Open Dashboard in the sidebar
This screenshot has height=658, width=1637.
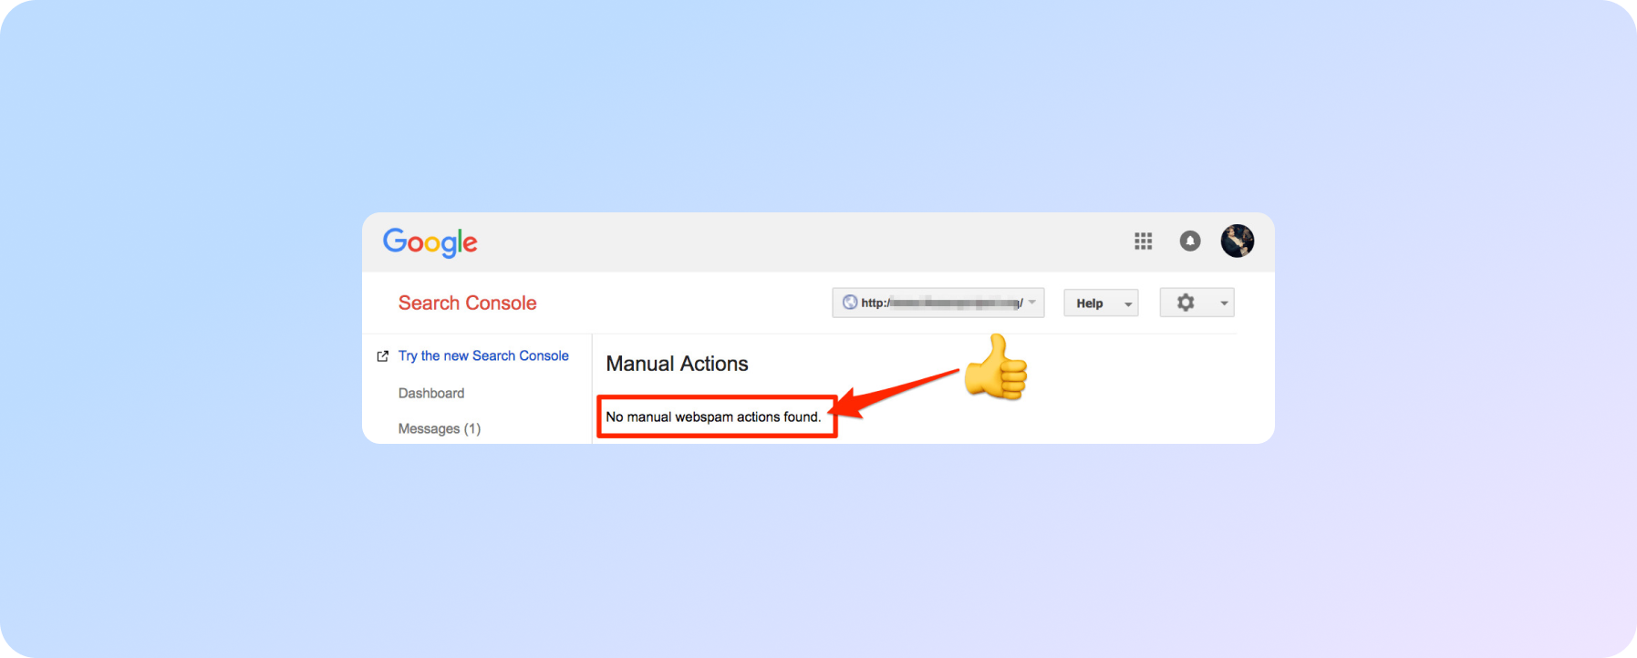431,393
